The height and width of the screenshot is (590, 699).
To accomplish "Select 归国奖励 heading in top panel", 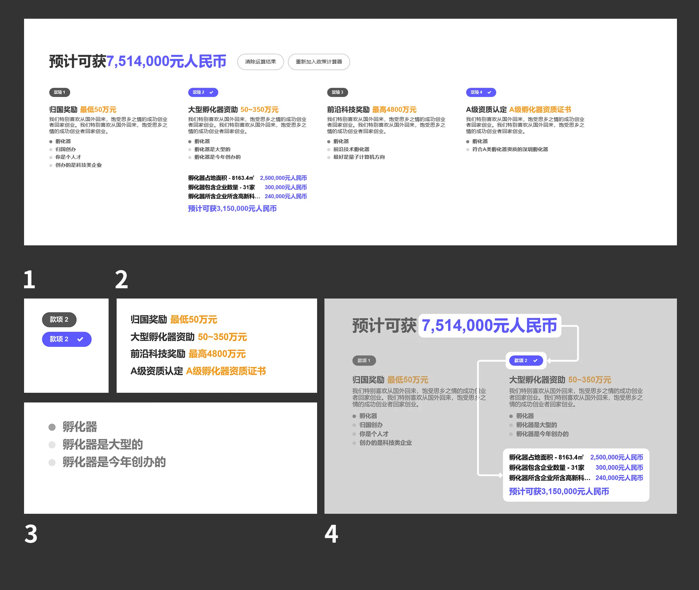I will (x=63, y=110).
